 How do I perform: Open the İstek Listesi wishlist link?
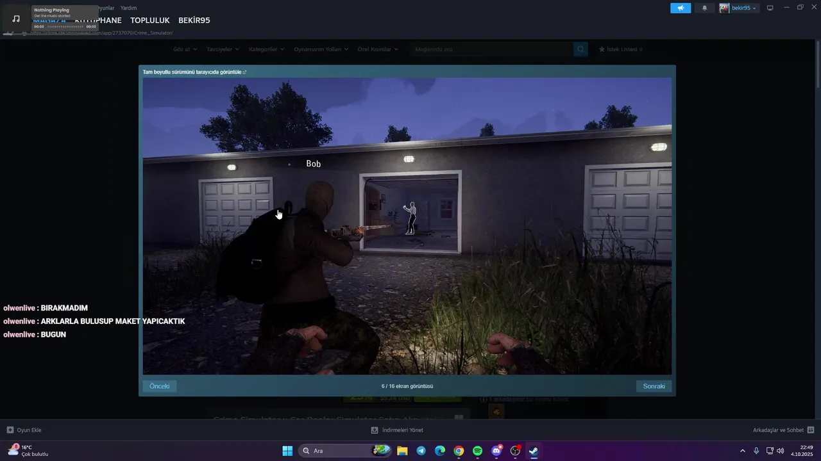621,49
